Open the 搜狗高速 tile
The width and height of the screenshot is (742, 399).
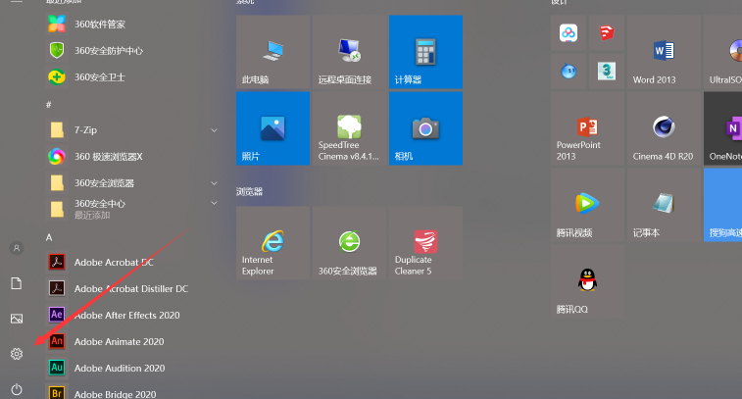pos(722,205)
